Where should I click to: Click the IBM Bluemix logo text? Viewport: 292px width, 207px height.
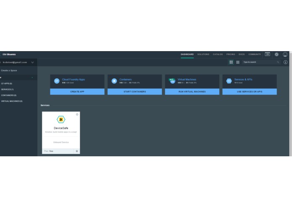[9, 54]
